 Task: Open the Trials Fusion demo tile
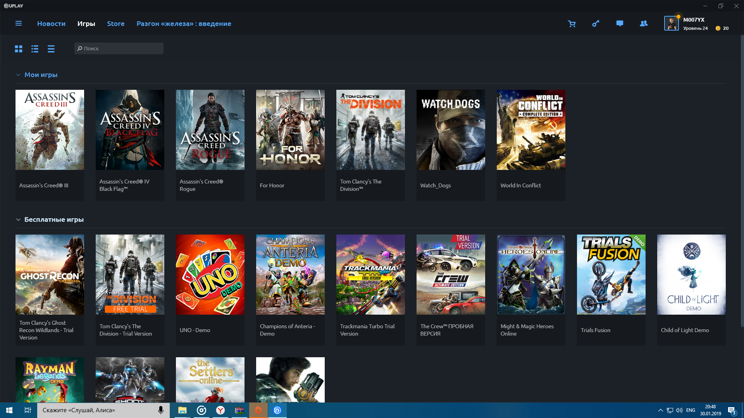pyautogui.click(x=611, y=290)
